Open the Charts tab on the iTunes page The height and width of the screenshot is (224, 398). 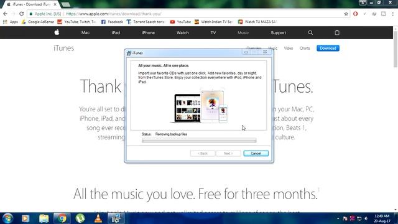(x=305, y=49)
